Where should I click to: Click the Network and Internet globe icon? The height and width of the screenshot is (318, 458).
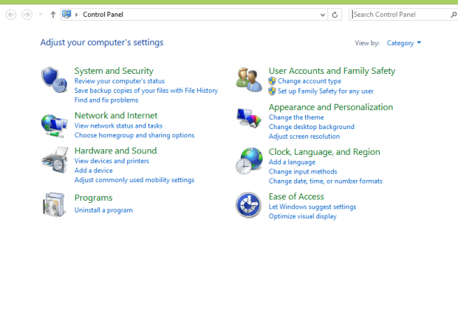point(55,125)
